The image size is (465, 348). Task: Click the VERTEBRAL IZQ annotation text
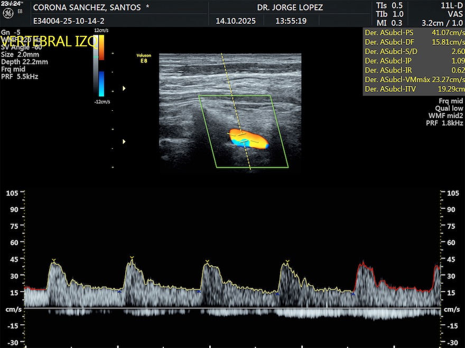pyautogui.click(x=49, y=42)
